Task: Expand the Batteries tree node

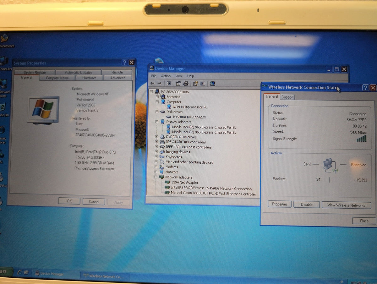Action: click(x=157, y=97)
